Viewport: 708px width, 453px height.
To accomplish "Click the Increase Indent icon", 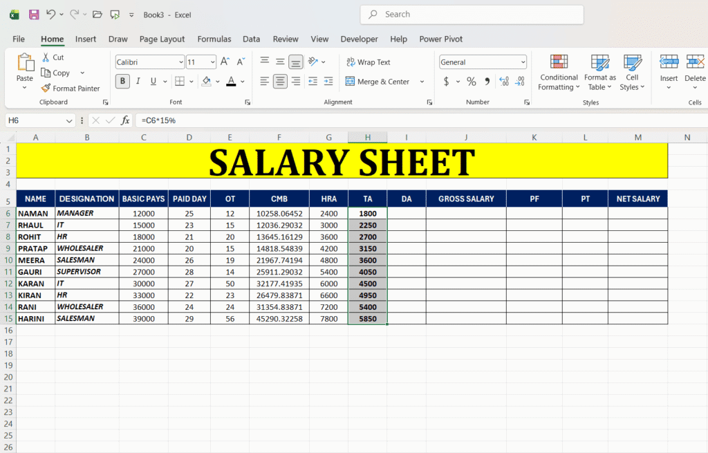I will tap(328, 82).
